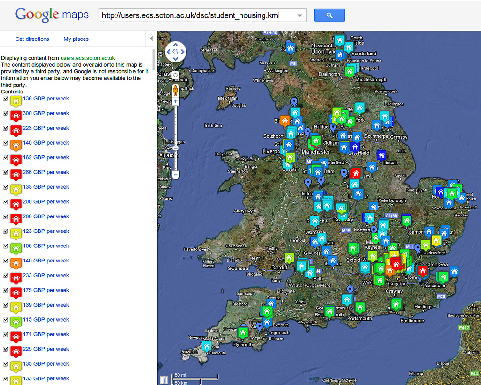Select the lime house marker north of Cardiff
Image resolution: width=481 pixels, height=385 pixels.
pos(289,258)
